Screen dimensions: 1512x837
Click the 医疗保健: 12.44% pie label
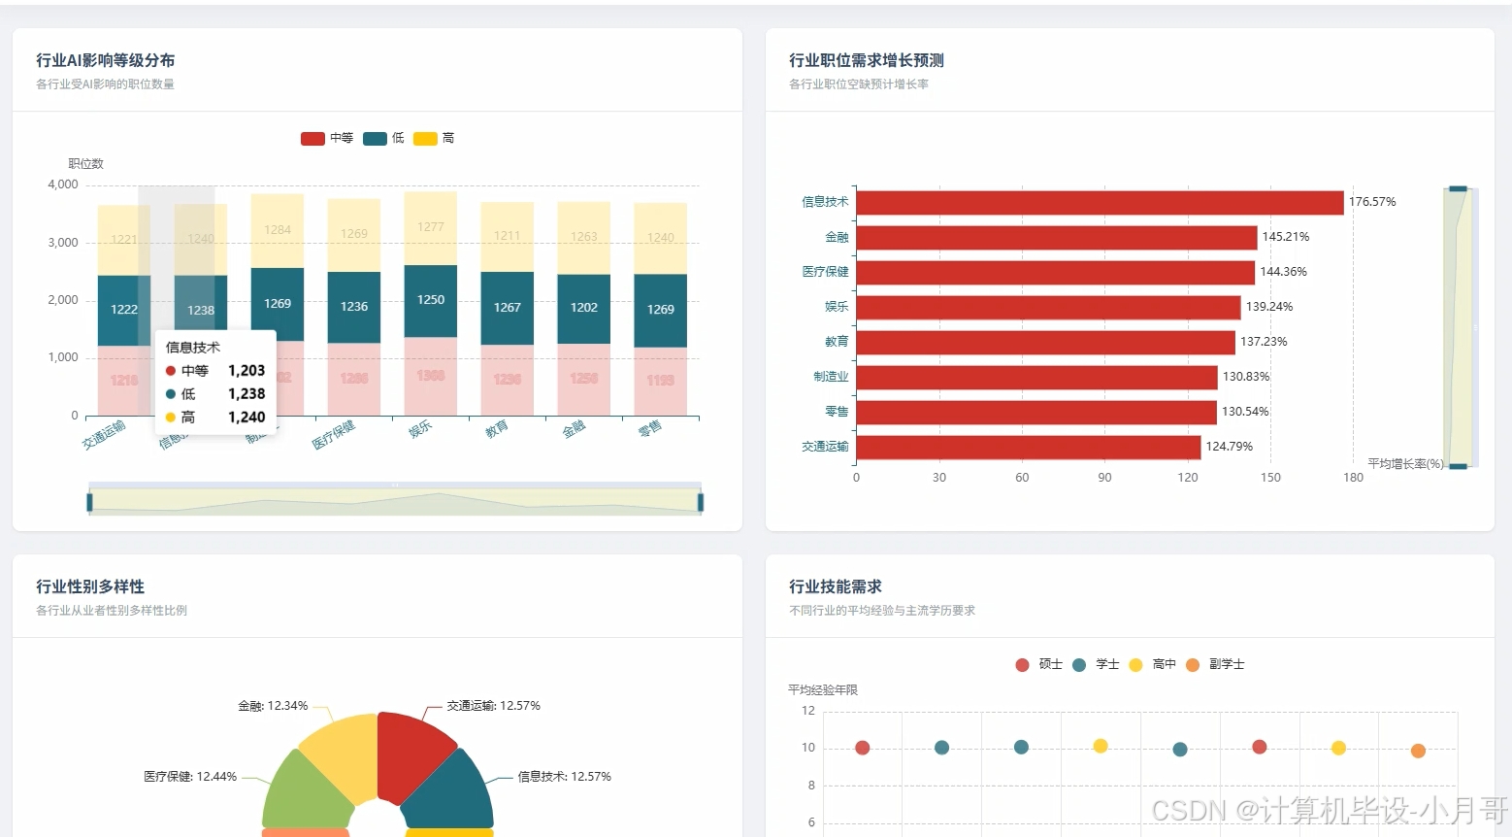pos(190,777)
